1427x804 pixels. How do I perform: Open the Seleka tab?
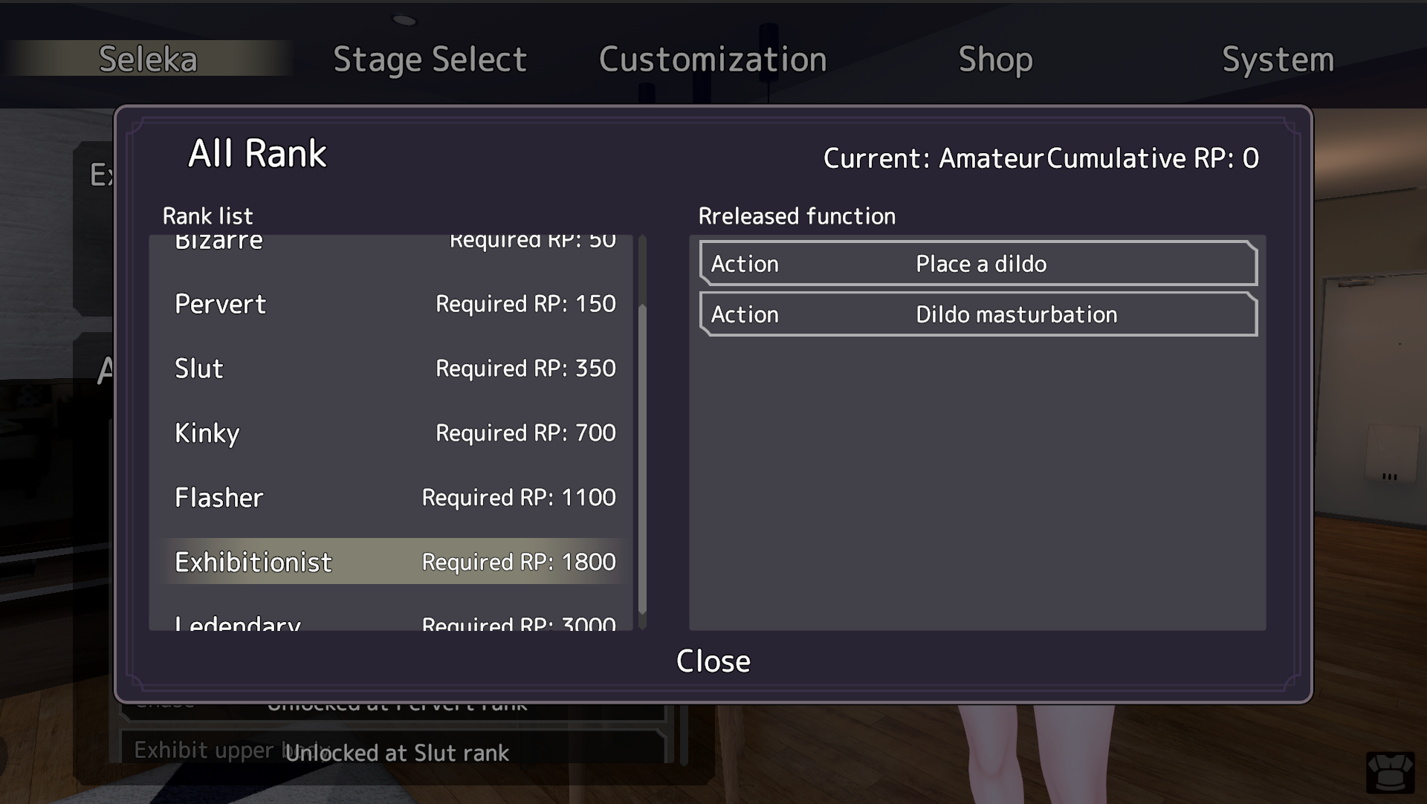pyautogui.click(x=148, y=59)
